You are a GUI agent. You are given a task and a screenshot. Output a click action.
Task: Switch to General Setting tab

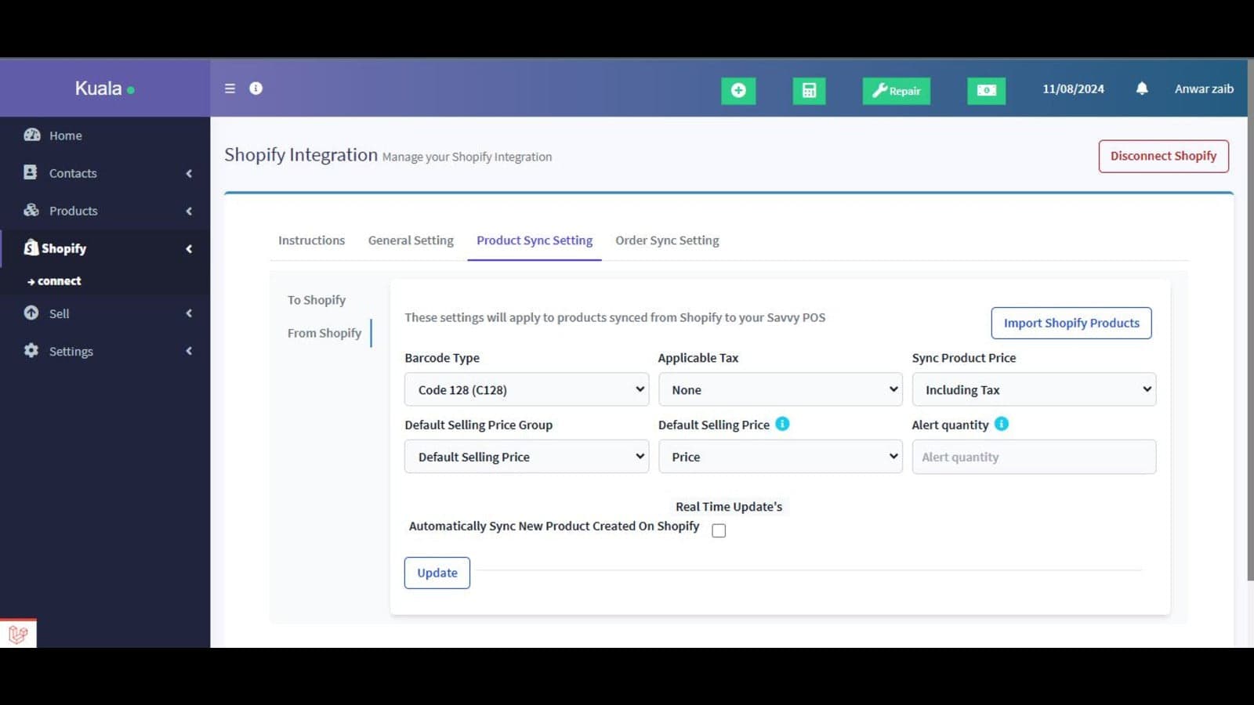411,240
